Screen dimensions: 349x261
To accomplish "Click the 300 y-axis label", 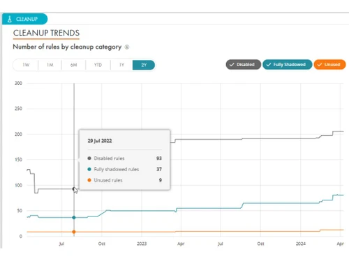I will 18,84.
